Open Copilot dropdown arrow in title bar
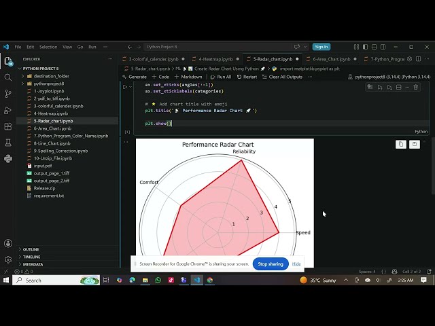This screenshot has height=326, width=435. [x=305, y=47]
